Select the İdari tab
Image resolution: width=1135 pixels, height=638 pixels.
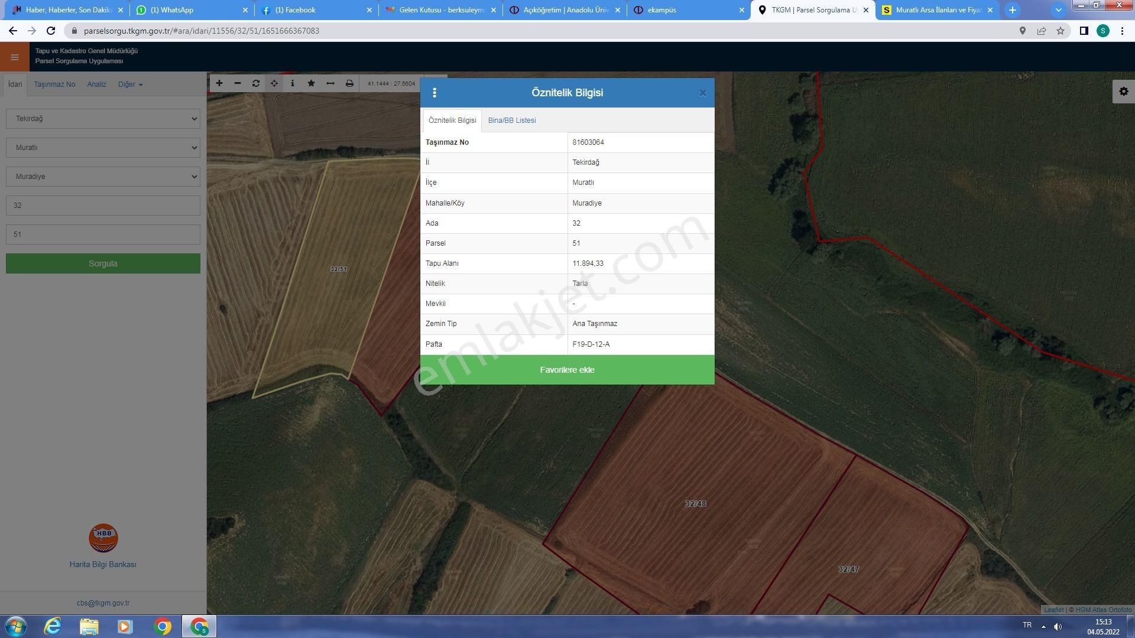coord(15,84)
